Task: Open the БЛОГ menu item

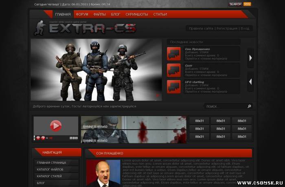Action: [x=116, y=14]
